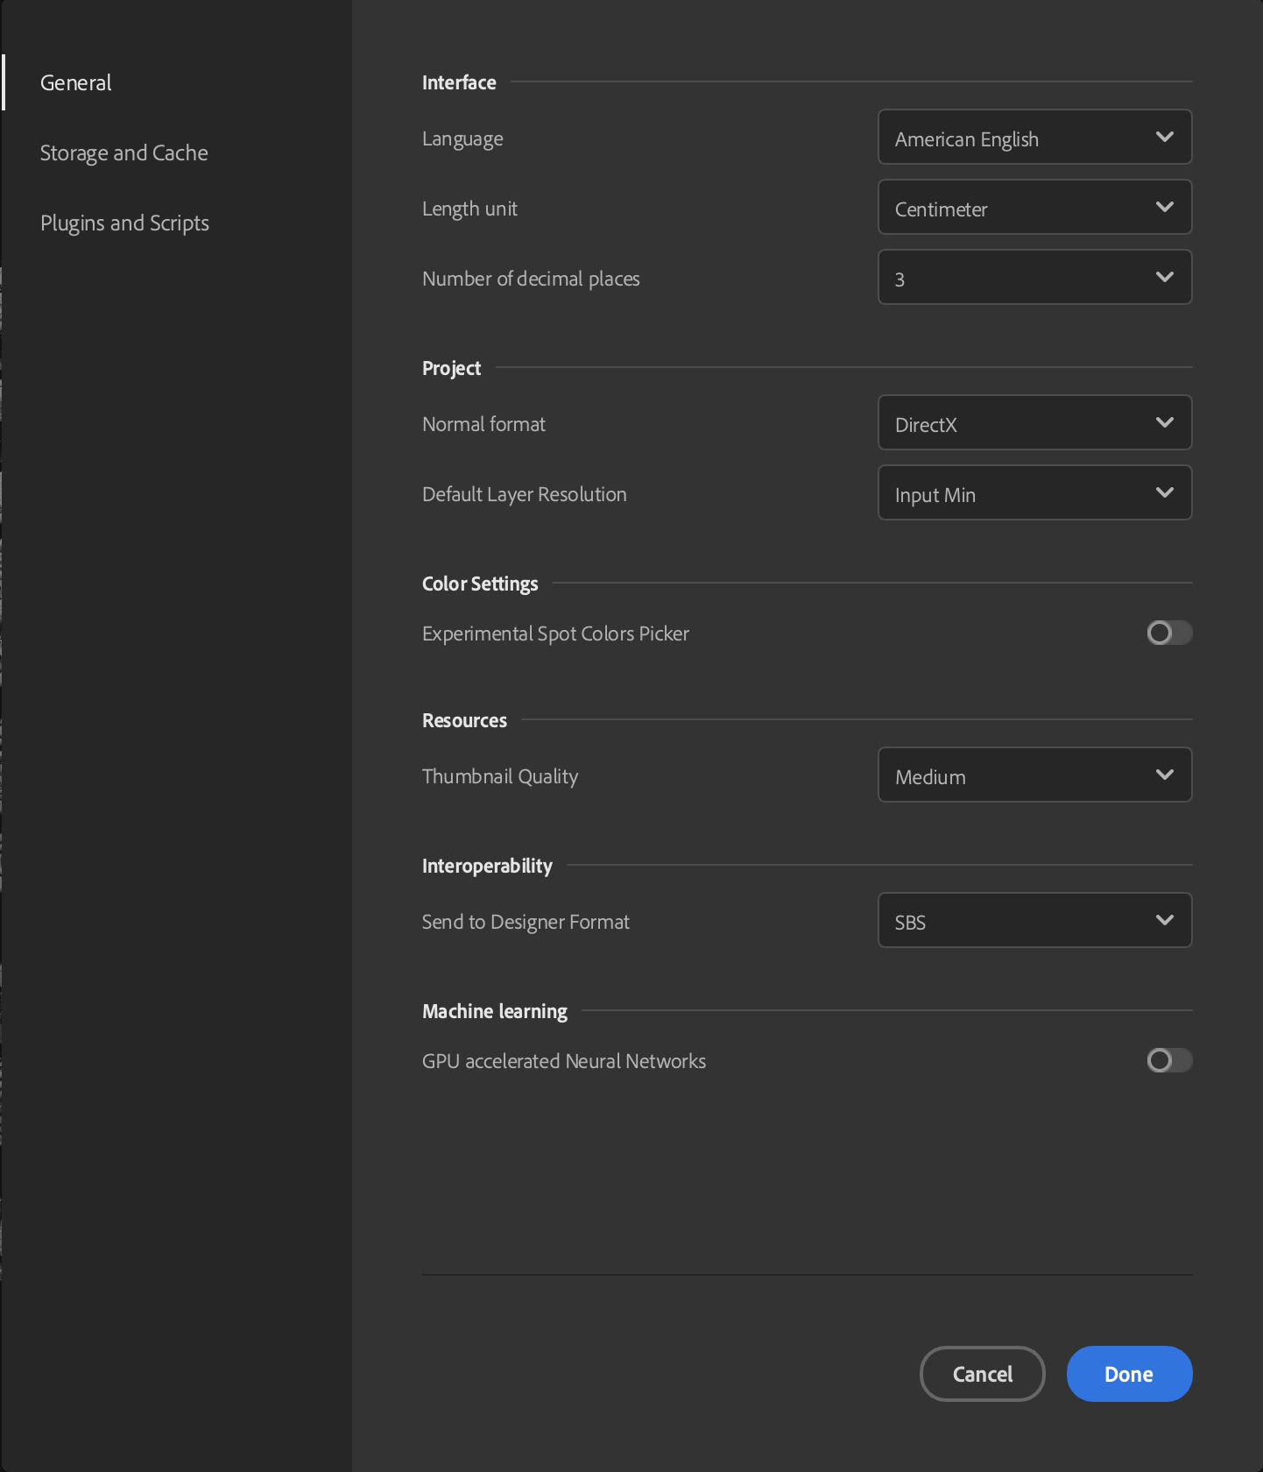Open Number of decimal places dropdown
Screen dimensions: 1263x1472
point(1034,278)
